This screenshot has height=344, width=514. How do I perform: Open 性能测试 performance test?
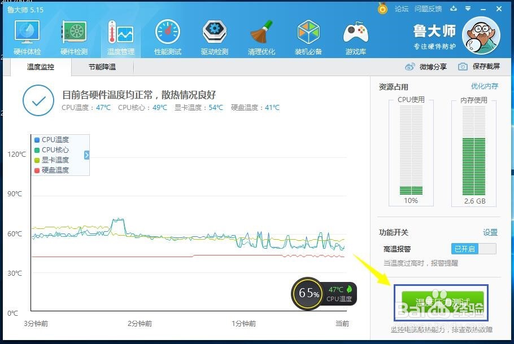tap(168, 37)
